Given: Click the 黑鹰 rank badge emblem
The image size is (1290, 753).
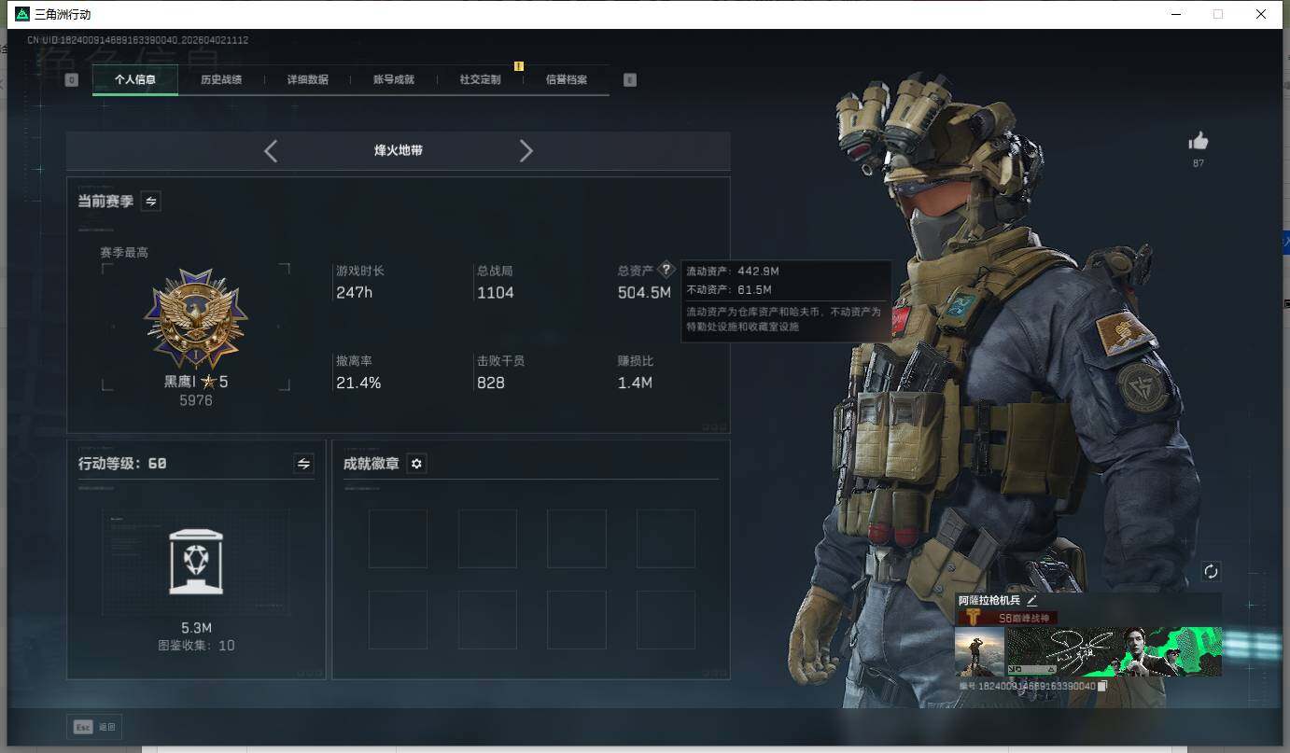Looking at the screenshot, I should click(x=196, y=320).
